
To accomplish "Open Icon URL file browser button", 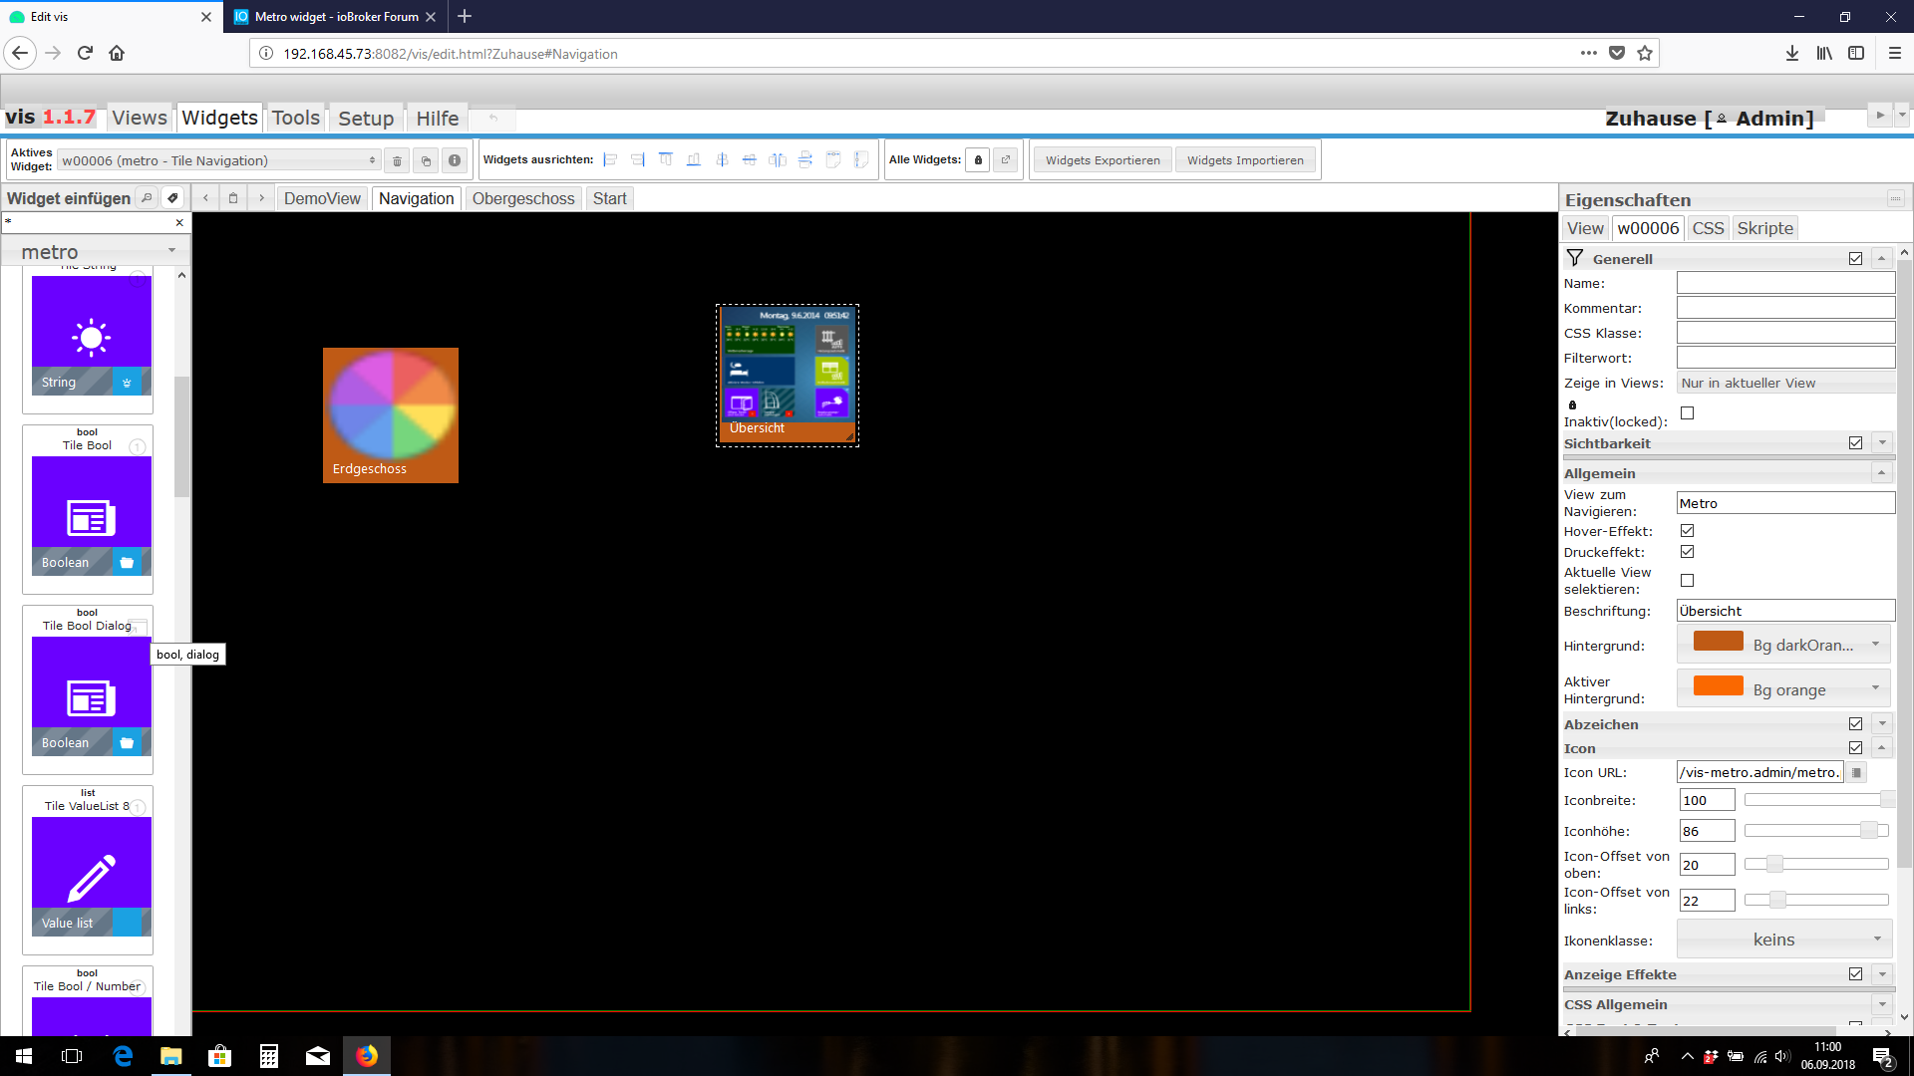I will 1856,772.
